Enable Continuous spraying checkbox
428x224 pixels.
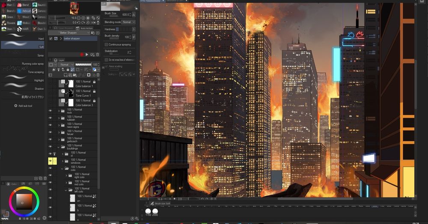coord(106,44)
